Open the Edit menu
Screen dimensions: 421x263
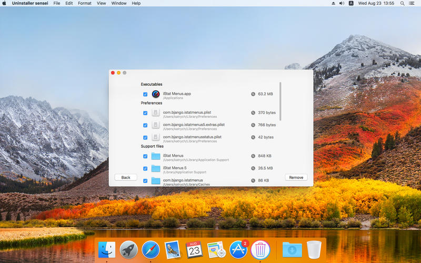point(69,3)
